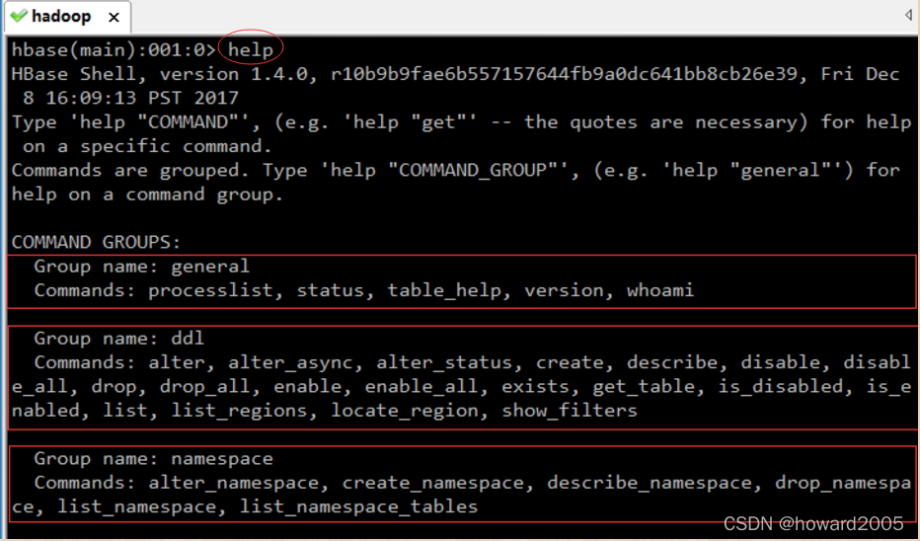Click the 'is_disabled' command
Screen dimensions: 920x541
point(780,387)
